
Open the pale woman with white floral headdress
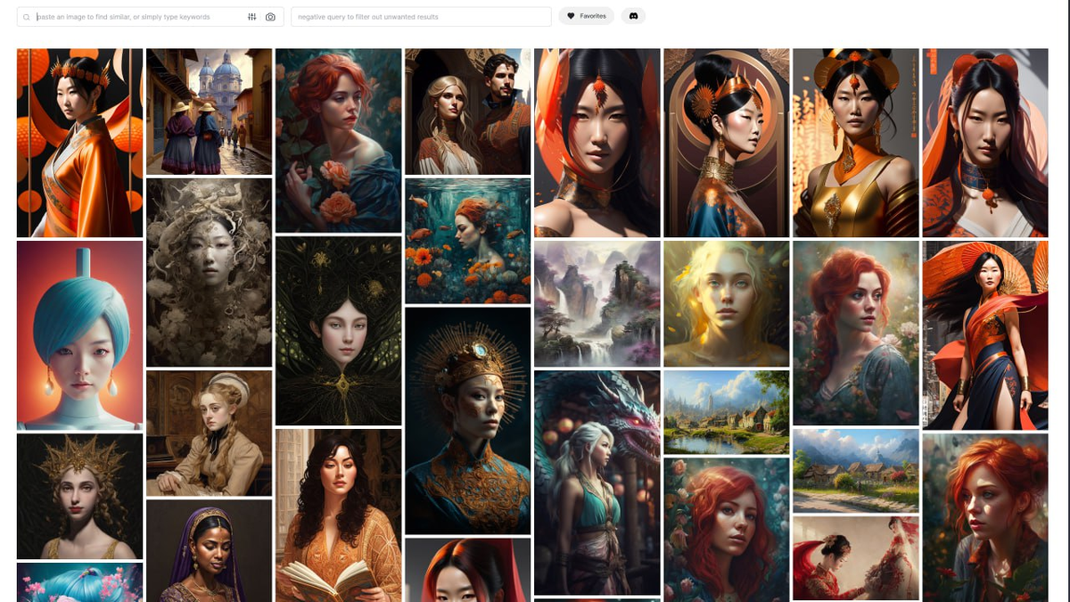pyautogui.click(x=209, y=273)
